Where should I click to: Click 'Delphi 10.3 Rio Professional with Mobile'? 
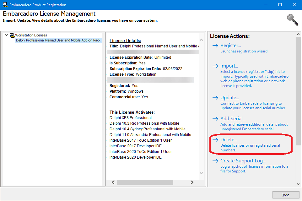coord(144,123)
